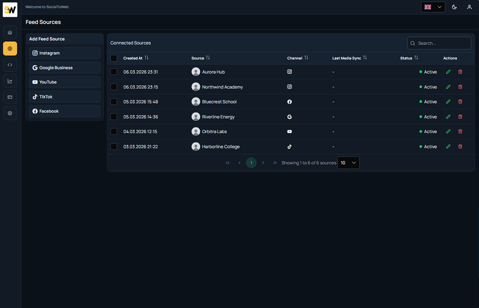The image size is (479, 308).
Task: Open the home dashboard icon in sidebar
Action: click(10, 32)
